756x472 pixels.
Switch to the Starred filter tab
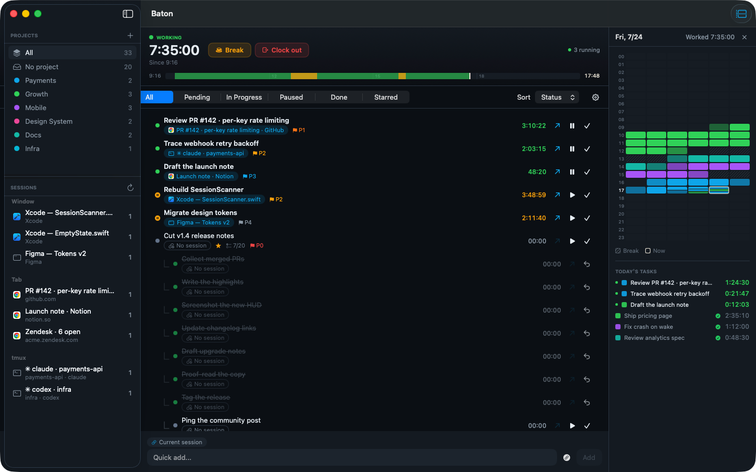point(386,97)
